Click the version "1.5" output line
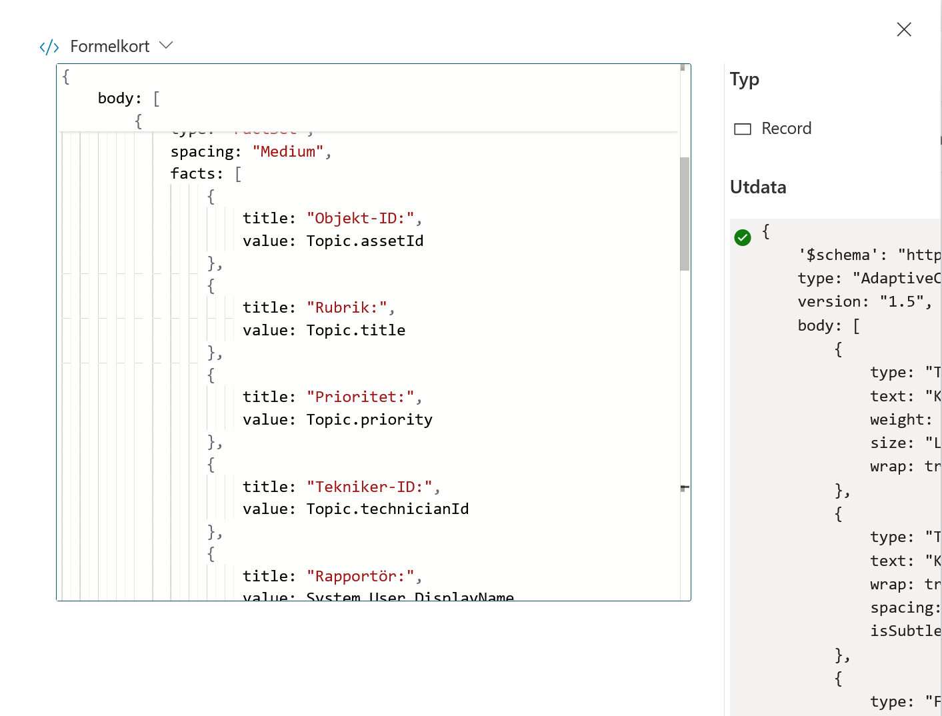This screenshot has width=942, height=716. (x=864, y=302)
